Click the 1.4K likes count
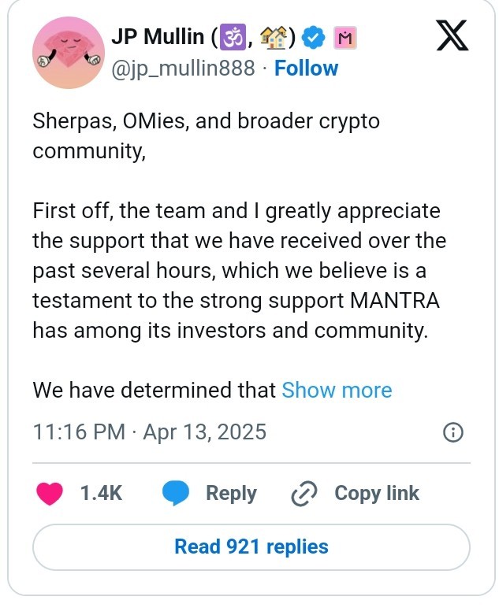Screen dimensions: 499x615 click(x=102, y=494)
